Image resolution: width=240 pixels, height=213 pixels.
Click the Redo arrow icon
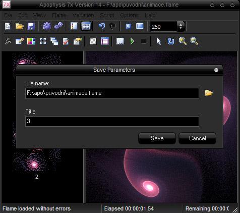[112, 26]
